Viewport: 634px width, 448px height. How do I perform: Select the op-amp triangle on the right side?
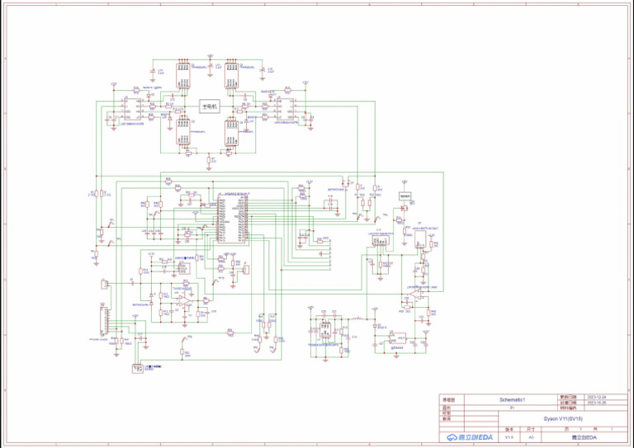click(415, 294)
